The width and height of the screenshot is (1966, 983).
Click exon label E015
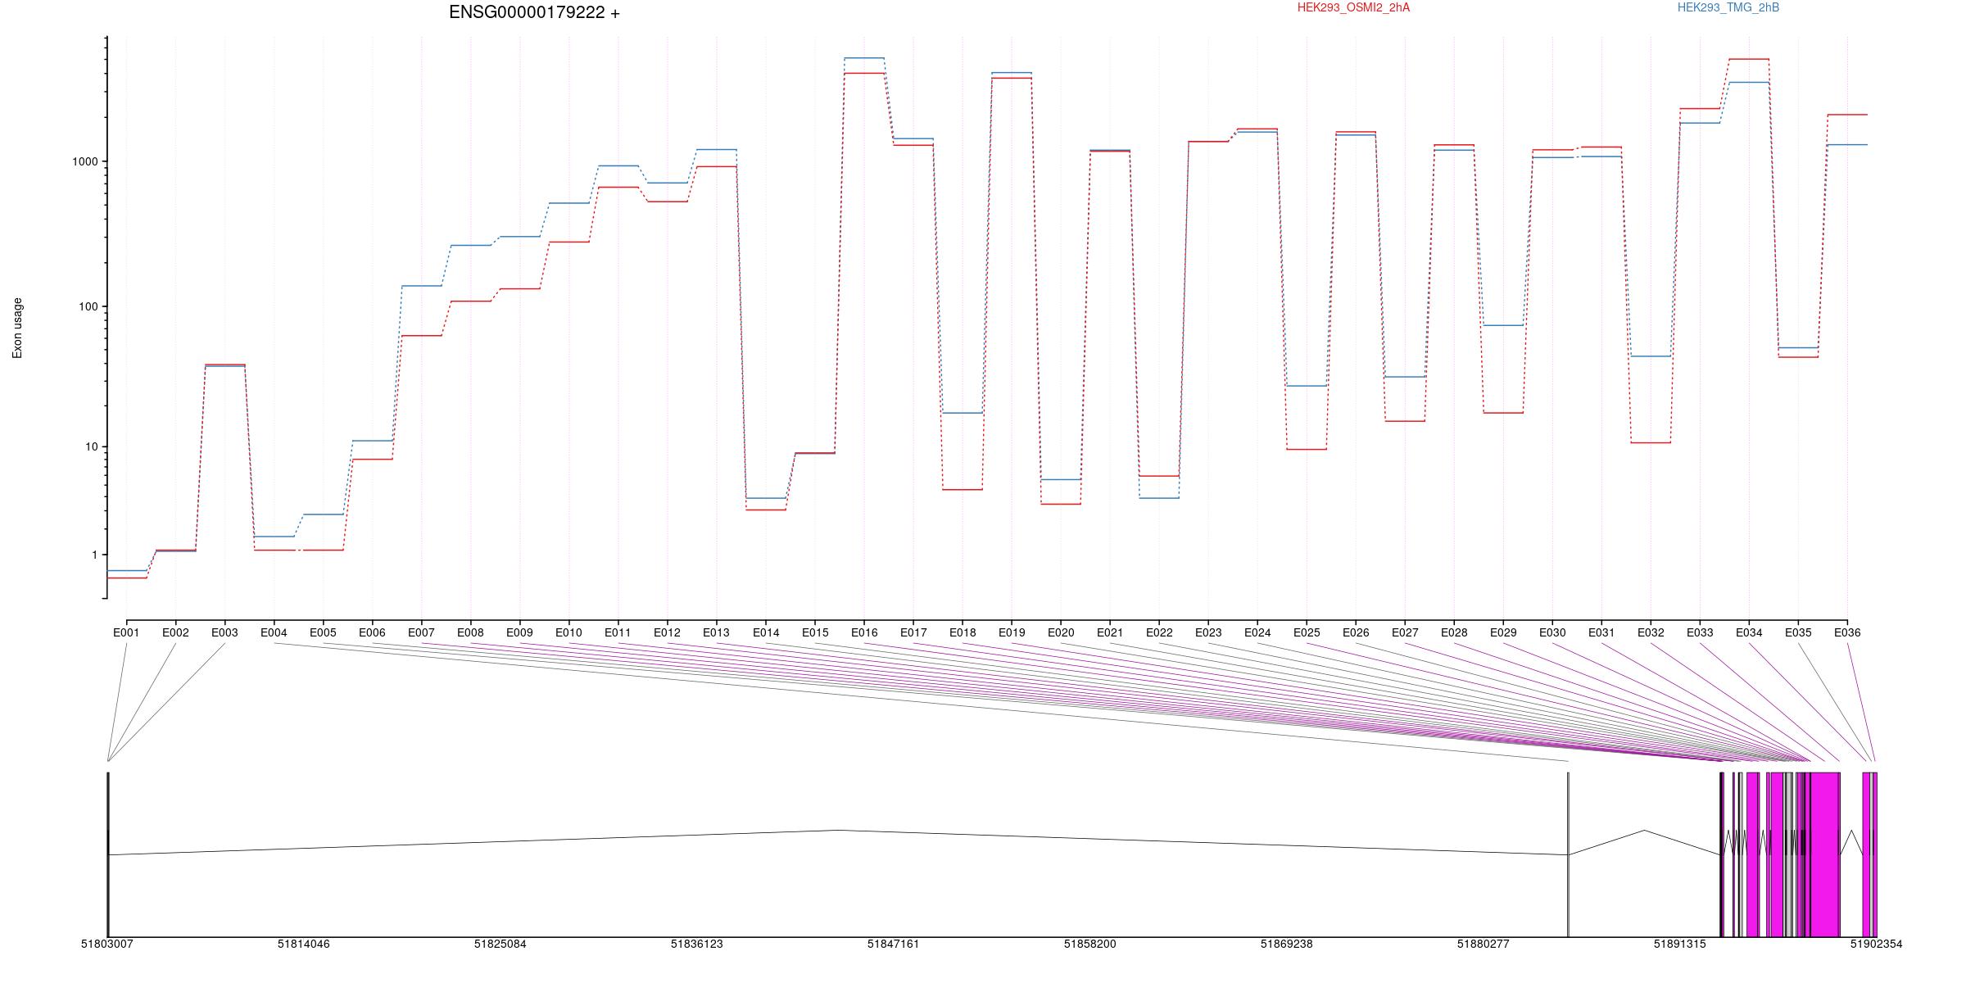point(815,632)
